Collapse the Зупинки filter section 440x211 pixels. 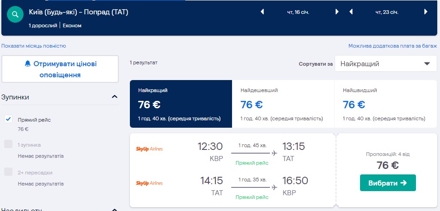[x=115, y=97]
